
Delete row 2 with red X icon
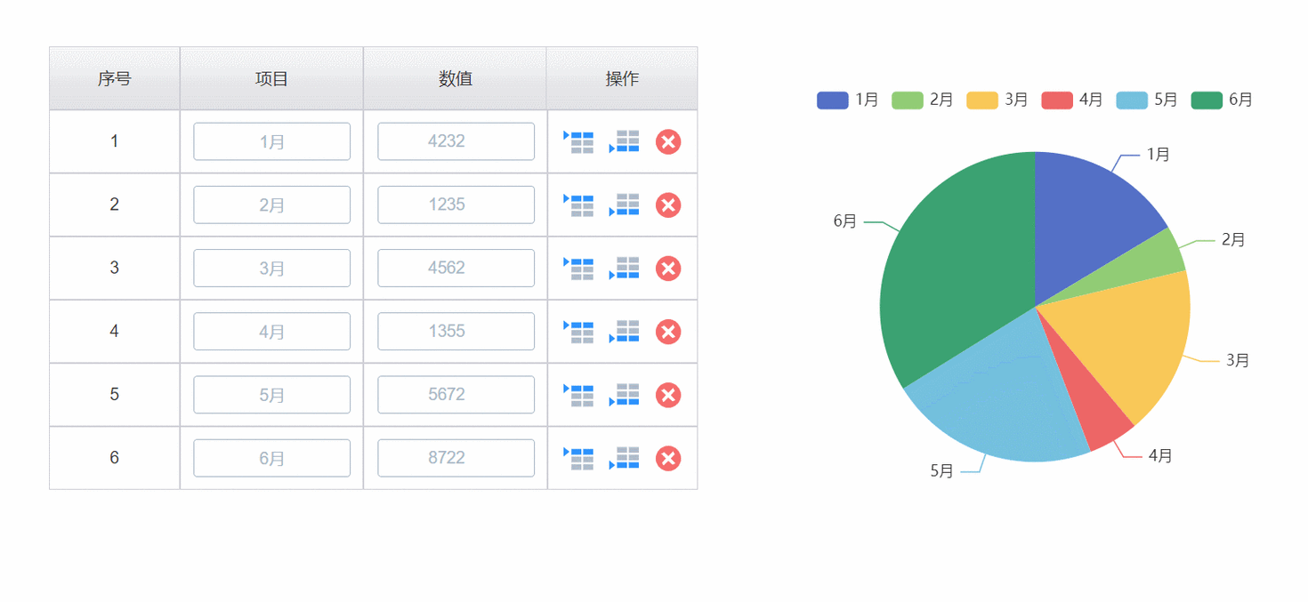(x=668, y=205)
